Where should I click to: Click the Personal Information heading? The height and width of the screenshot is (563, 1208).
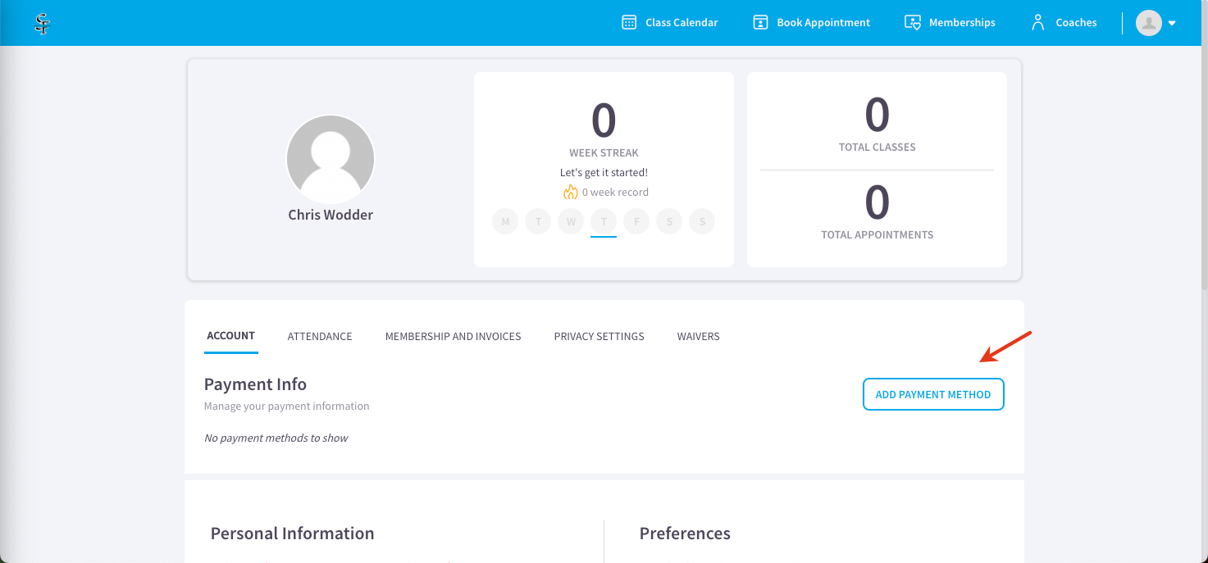click(x=292, y=533)
